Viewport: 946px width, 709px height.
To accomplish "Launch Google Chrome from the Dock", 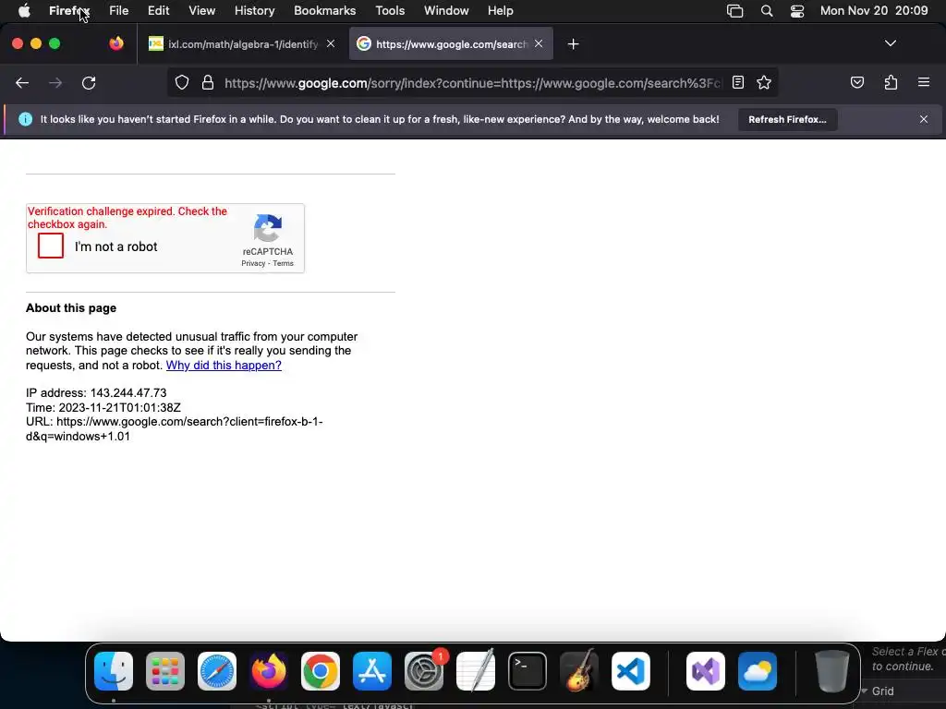I will pos(321,671).
